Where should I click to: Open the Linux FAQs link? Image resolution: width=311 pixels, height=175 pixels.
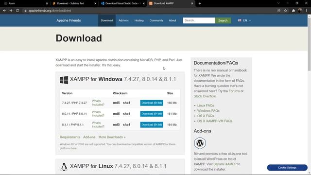click(x=206, y=105)
